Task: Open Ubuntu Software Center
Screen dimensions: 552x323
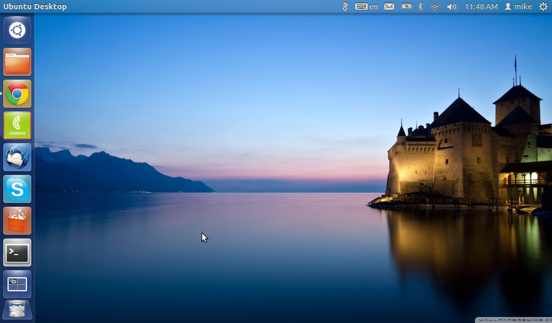Action: click(17, 221)
